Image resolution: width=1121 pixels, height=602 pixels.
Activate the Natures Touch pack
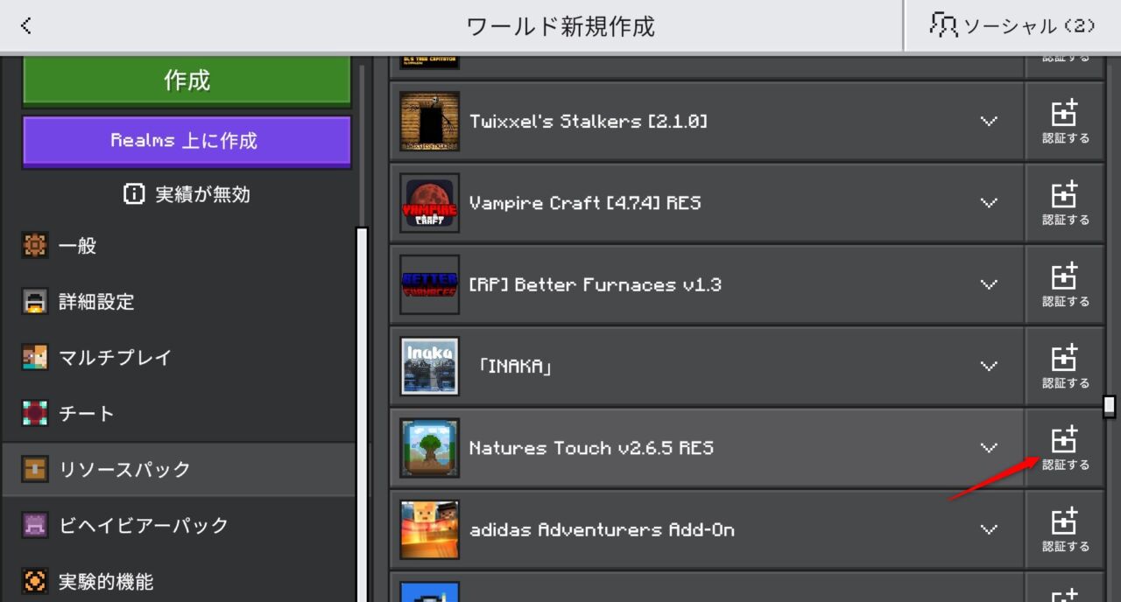click(1065, 448)
